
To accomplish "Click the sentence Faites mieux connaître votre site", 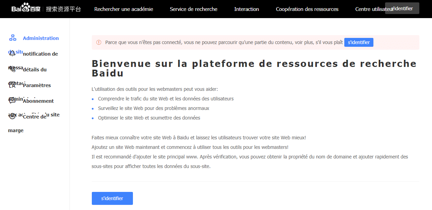I will [199, 138].
